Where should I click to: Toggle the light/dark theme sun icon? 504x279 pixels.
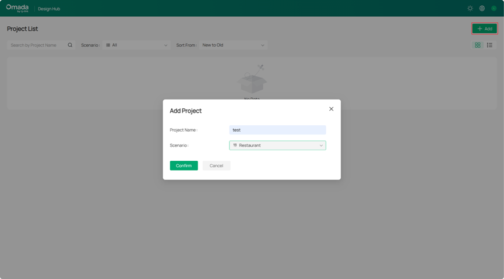(470, 9)
